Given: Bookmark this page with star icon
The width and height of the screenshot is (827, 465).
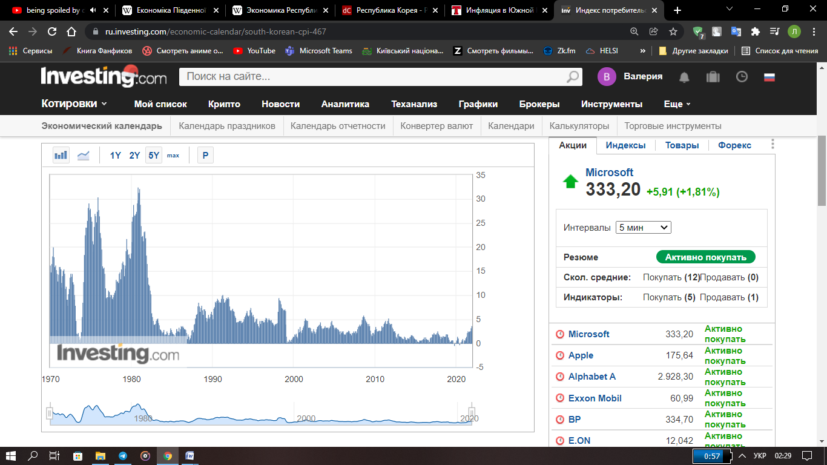Looking at the screenshot, I should (673, 31).
